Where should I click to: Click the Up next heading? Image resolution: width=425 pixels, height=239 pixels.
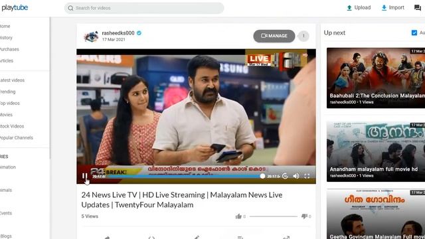point(335,33)
